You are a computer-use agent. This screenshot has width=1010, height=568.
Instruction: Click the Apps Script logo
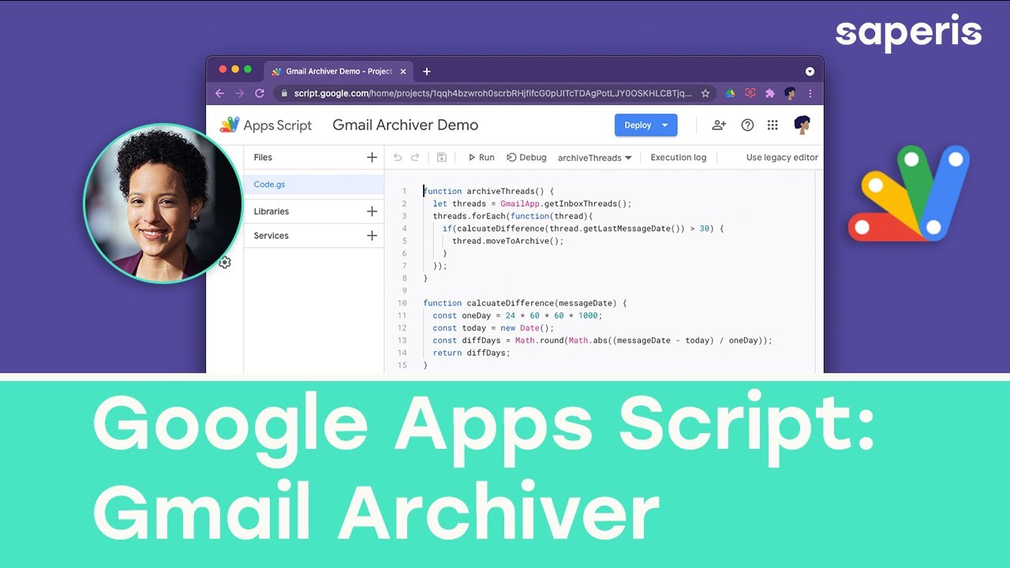point(266,125)
